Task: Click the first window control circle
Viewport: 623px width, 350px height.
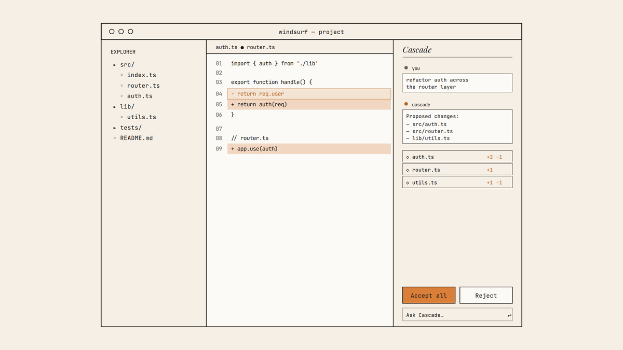Action: [x=112, y=32]
